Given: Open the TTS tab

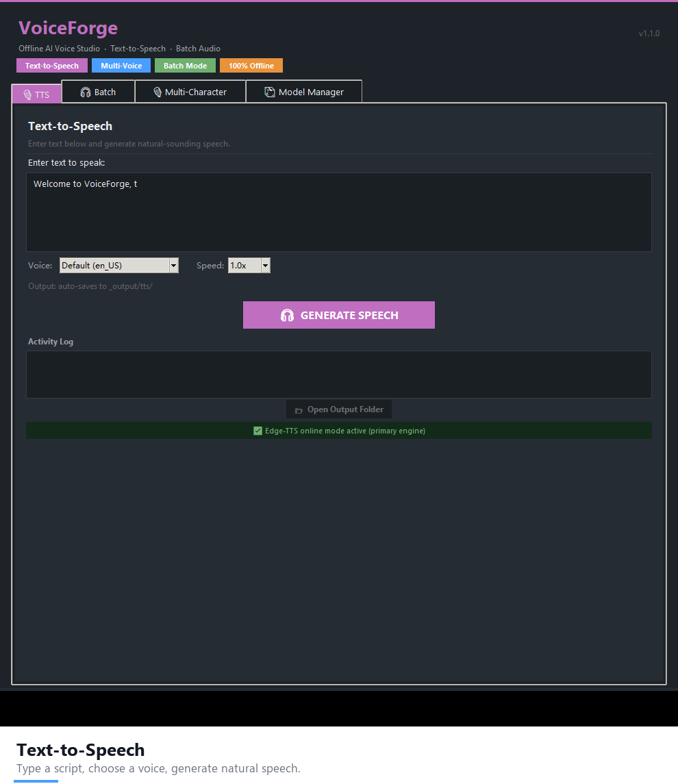Looking at the screenshot, I should 36,94.
